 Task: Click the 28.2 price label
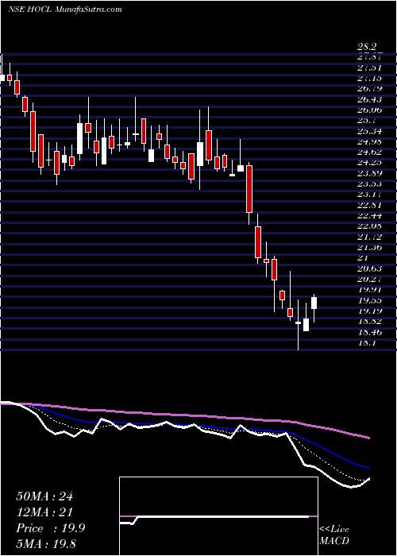tap(367, 48)
